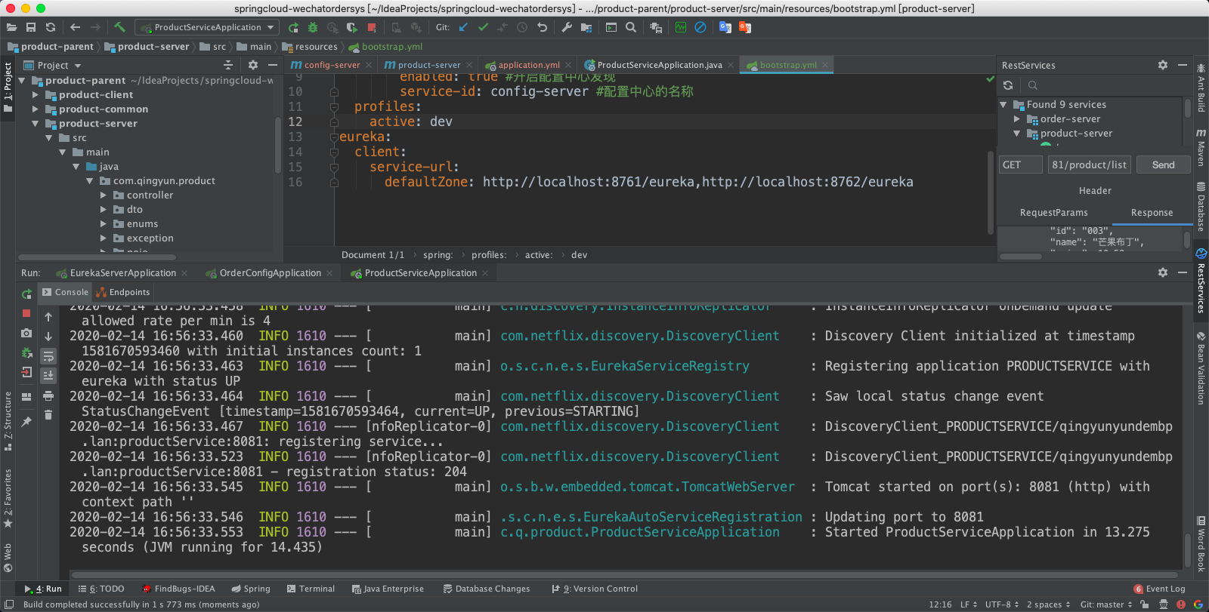Clear console with the trash icon
Image resolution: width=1209 pixels, height=612 pixels.
tap(48, 414)
